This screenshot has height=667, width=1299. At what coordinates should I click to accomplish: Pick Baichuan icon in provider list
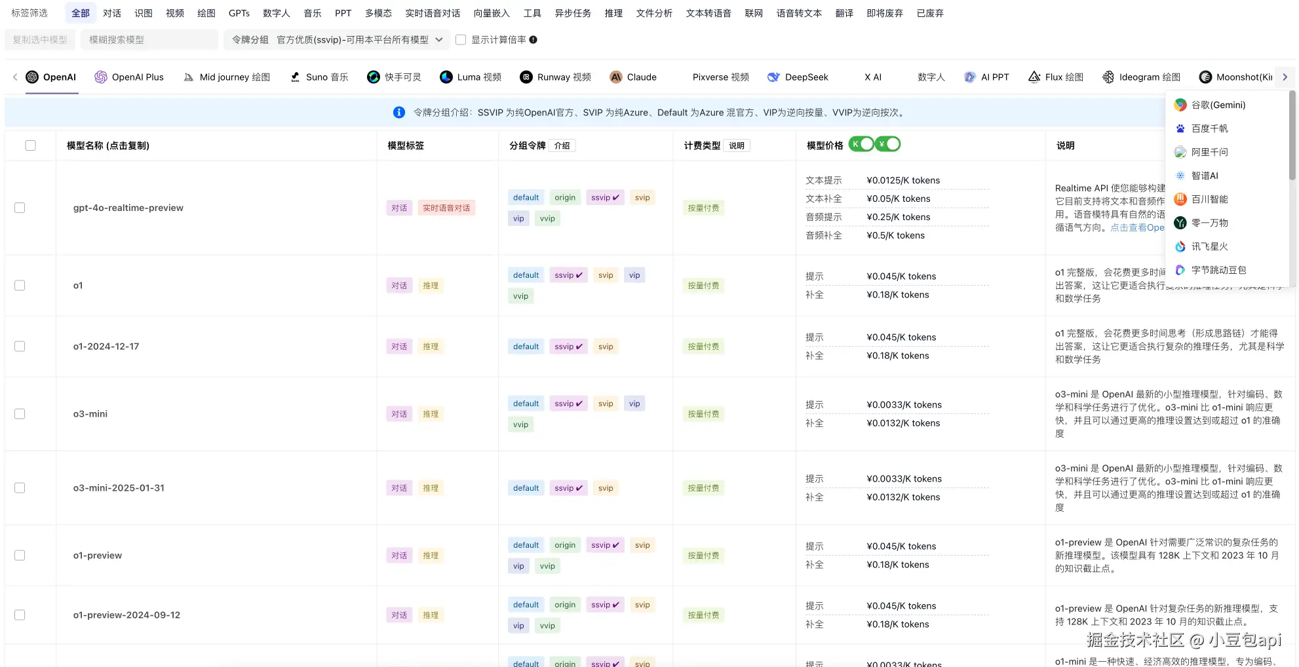click(1180, 199)
